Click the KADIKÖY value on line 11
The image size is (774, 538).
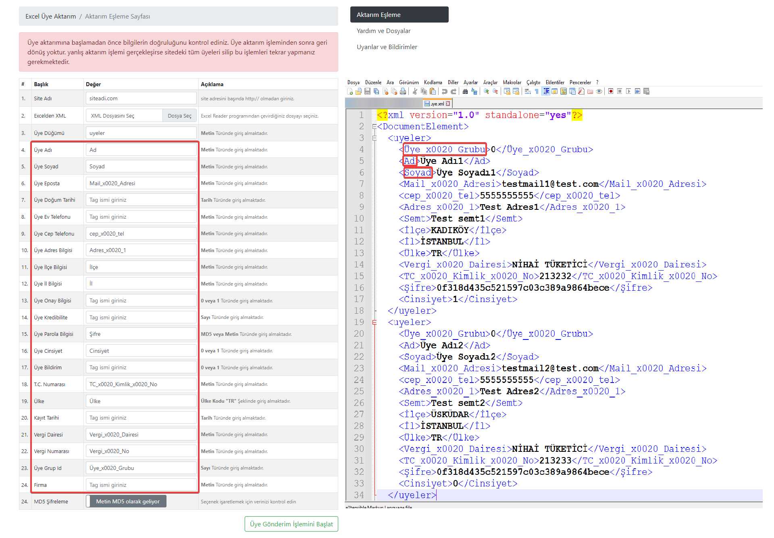(x=450, y=230)
